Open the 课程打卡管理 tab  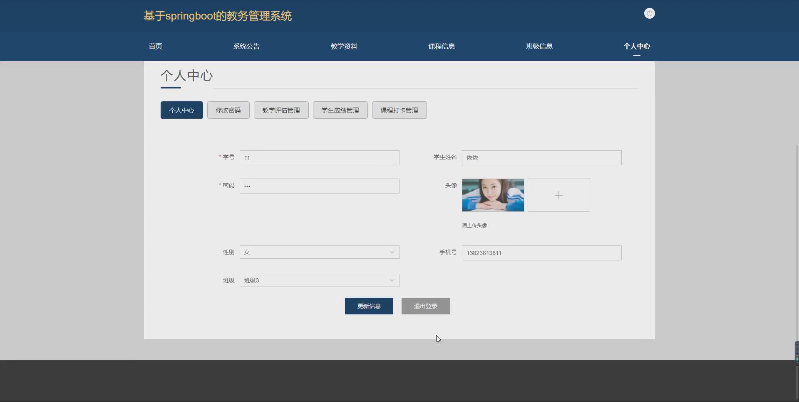pyautogui.click(x=399, y=110)
